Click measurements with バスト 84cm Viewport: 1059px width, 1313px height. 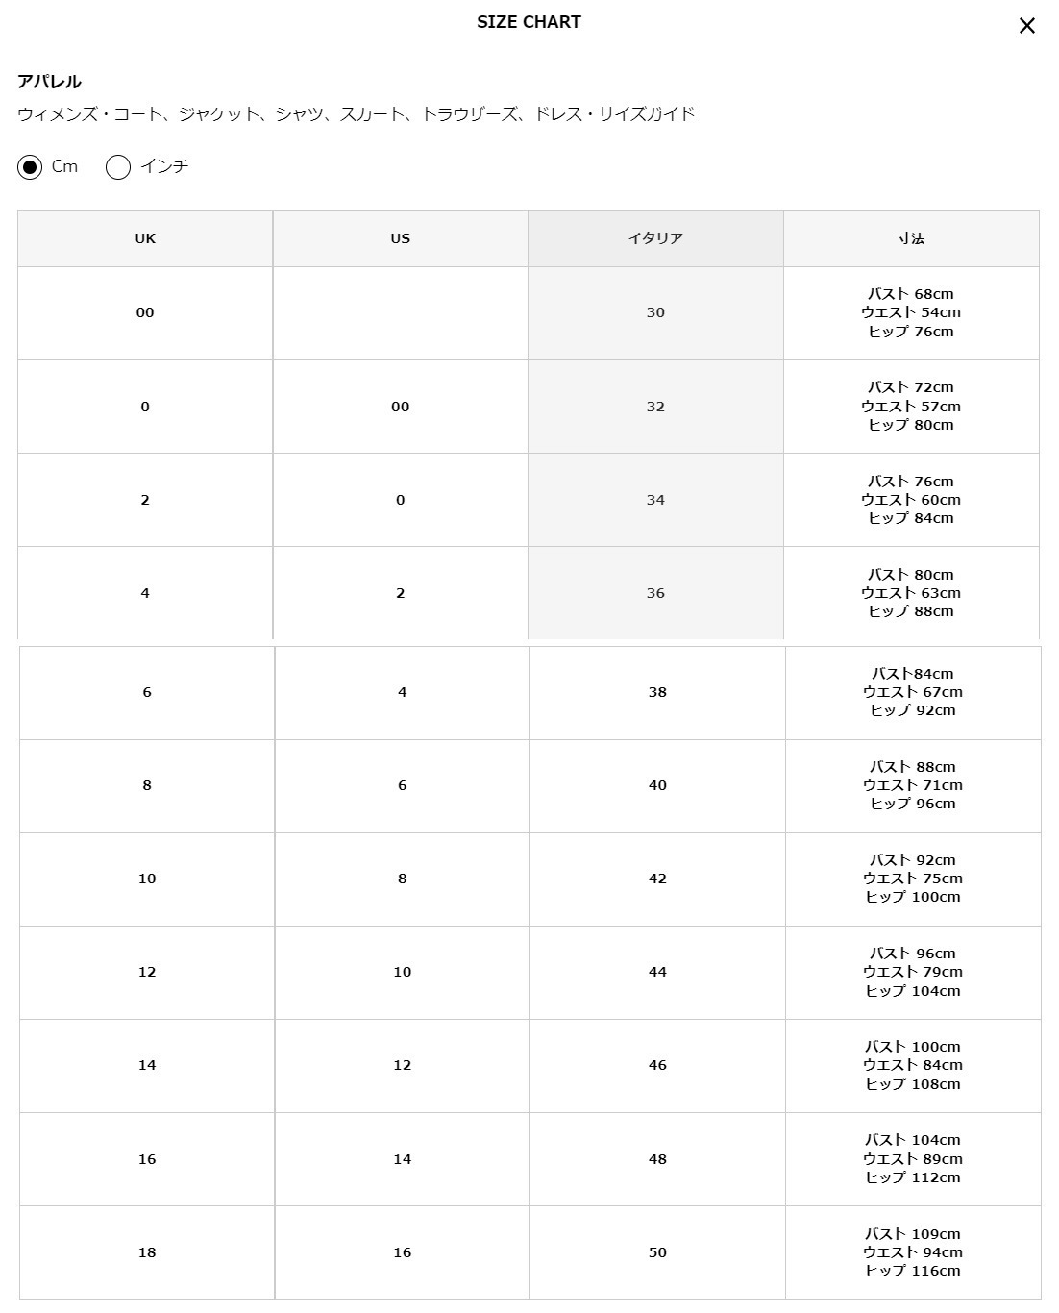[913, 692]
